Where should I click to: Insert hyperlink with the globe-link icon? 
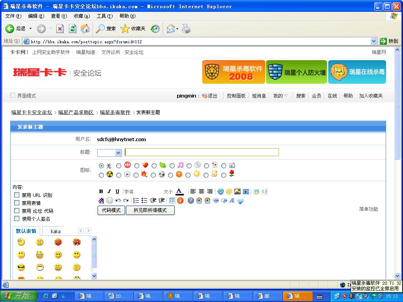pos(220,192)
